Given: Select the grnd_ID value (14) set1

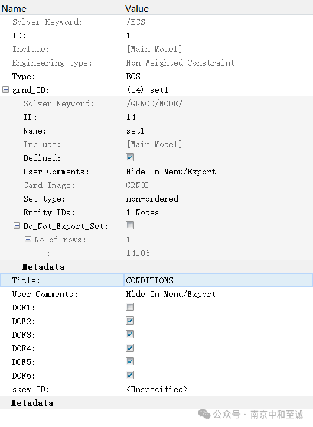Looking at the screenshot, I should pos(148,90).
